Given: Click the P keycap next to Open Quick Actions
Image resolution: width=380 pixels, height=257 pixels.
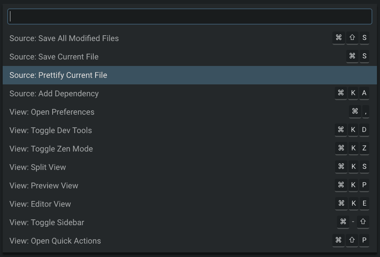Looking at the screenshot, I should 364,240.
